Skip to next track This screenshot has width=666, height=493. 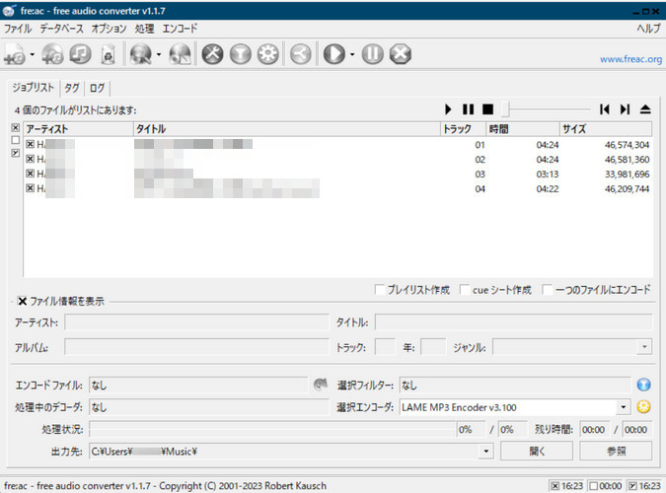coord(625,109)
